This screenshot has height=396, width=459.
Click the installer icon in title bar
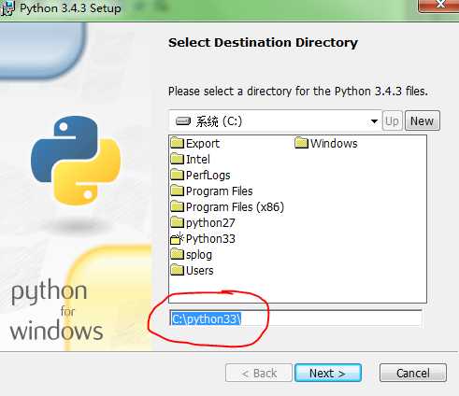[x=7, y=8]
